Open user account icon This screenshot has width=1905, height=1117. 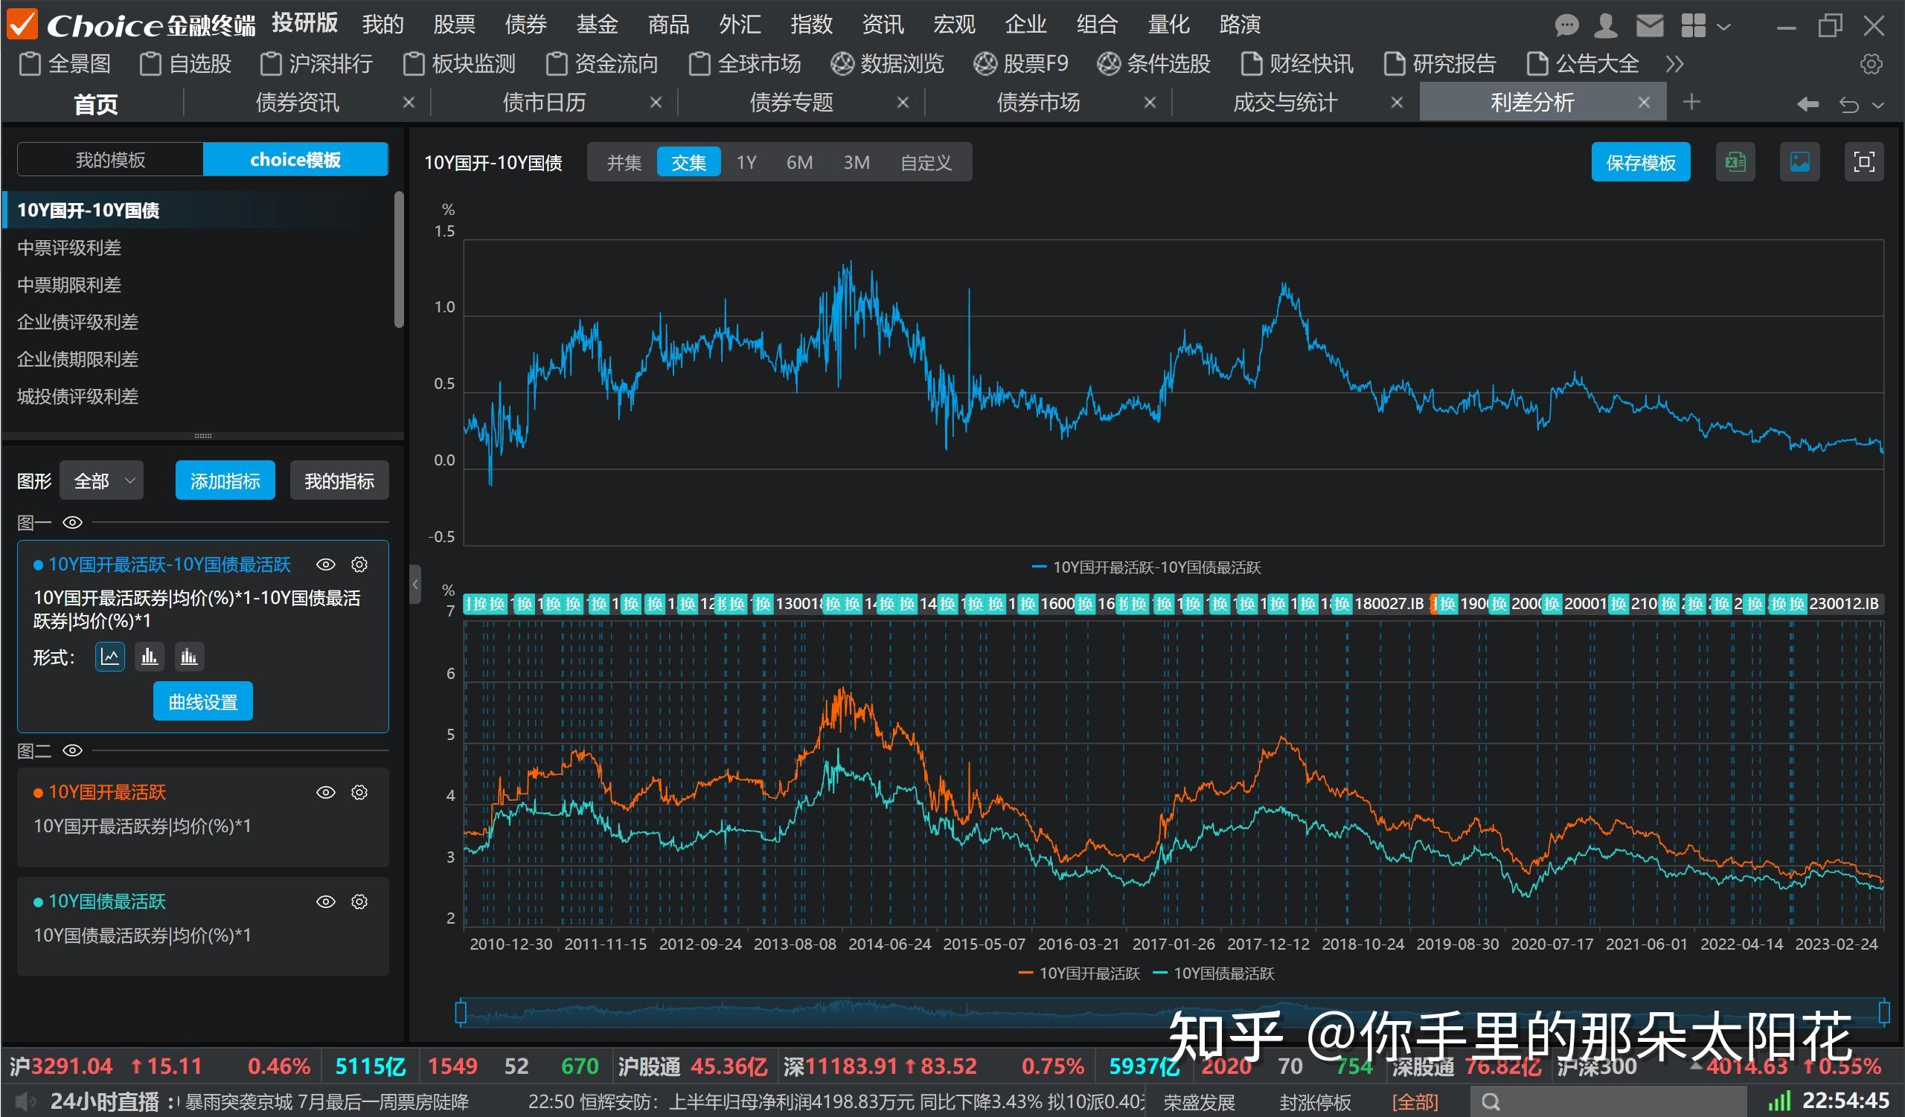pyautogui.click(x=1606, y=26)
